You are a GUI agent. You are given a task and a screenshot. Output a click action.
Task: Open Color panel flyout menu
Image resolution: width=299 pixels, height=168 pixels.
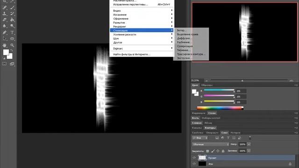click(x=296, y=85)
